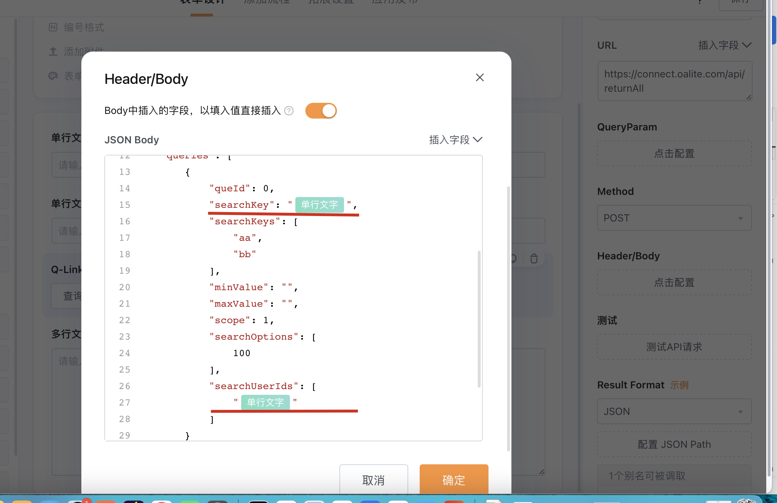Click 点击配置 under Header/Body
777x503 pixels.
click(674, 283)
